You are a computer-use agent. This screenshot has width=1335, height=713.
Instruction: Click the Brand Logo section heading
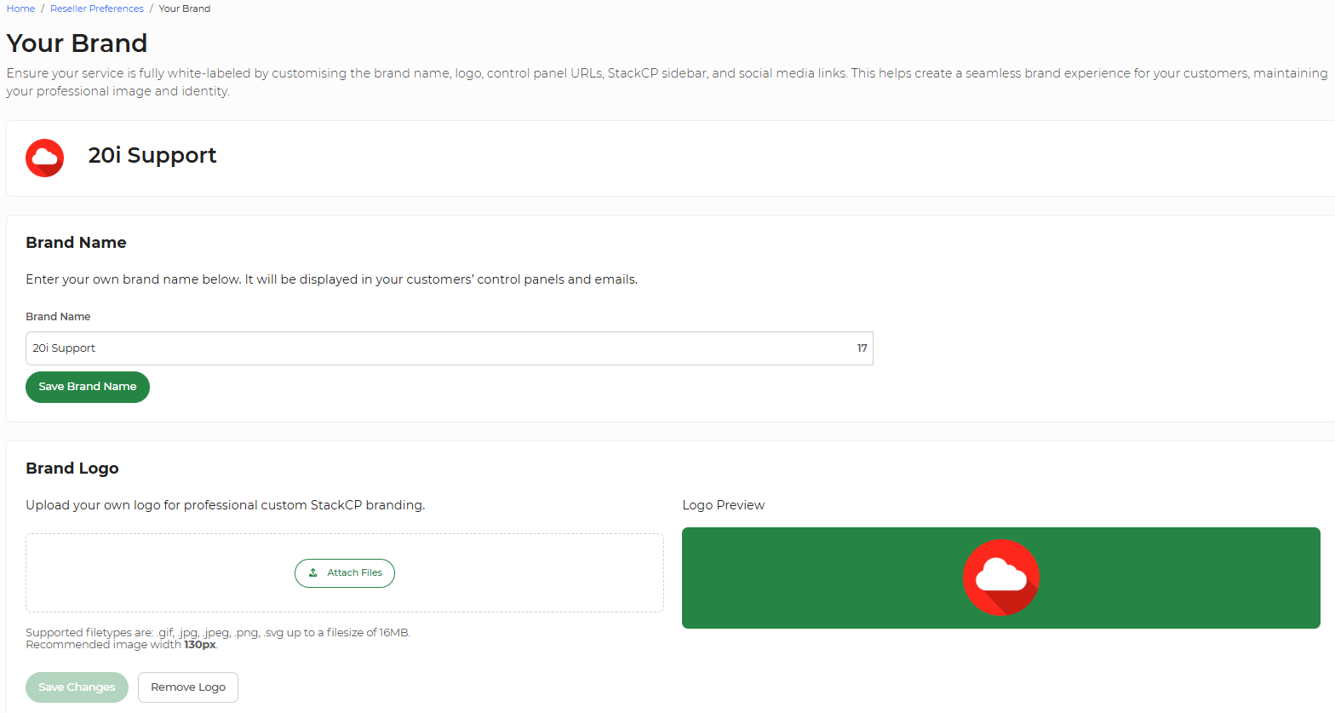click(x=72, y=469)
